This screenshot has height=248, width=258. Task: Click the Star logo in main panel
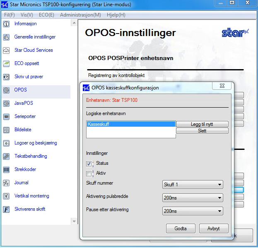[x=235, y=33]
